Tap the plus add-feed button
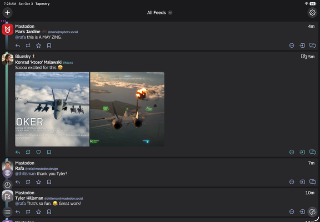Image resolution: width=320 pixels, height=222 pixels. tap(8, 13)
